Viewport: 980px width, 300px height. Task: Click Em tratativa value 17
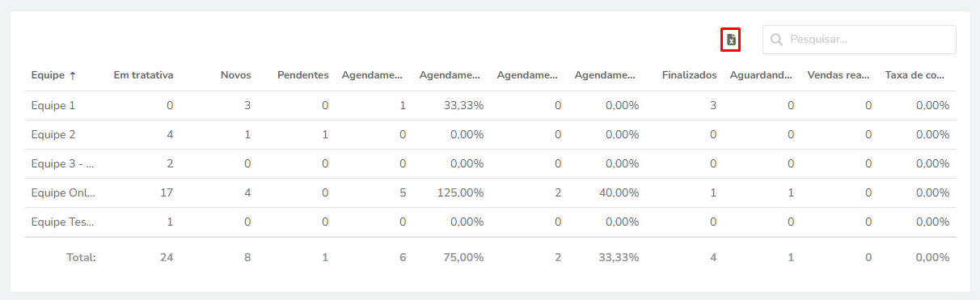167,192
